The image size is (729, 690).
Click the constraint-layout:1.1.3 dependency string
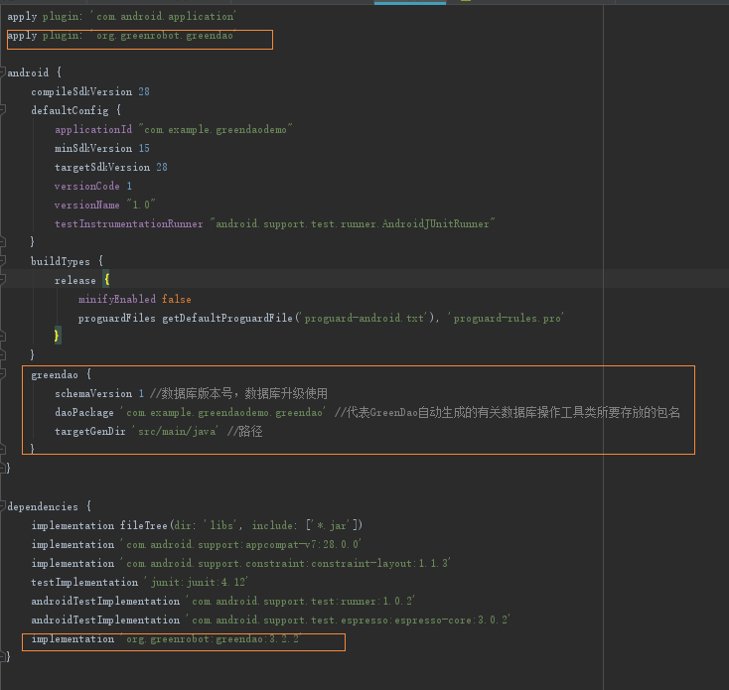coord(285,563)
